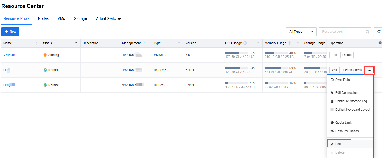
Task: Open the VMs tab
Action: (61, 19)
